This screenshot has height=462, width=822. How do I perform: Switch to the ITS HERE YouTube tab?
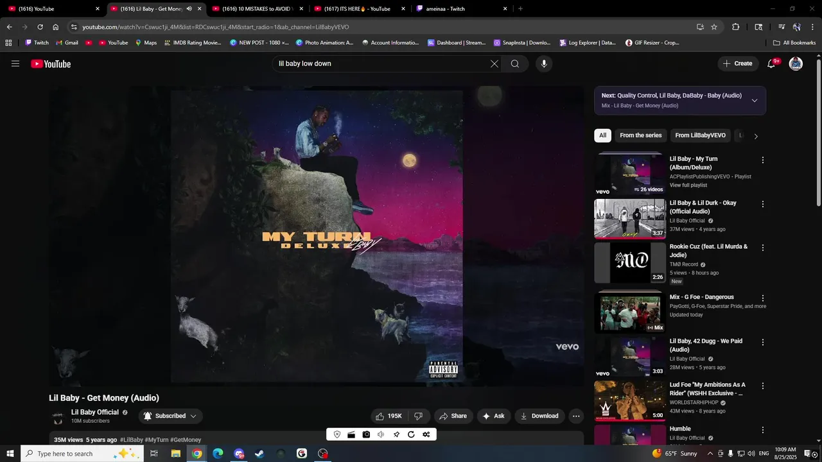click(x=360, y=9)
